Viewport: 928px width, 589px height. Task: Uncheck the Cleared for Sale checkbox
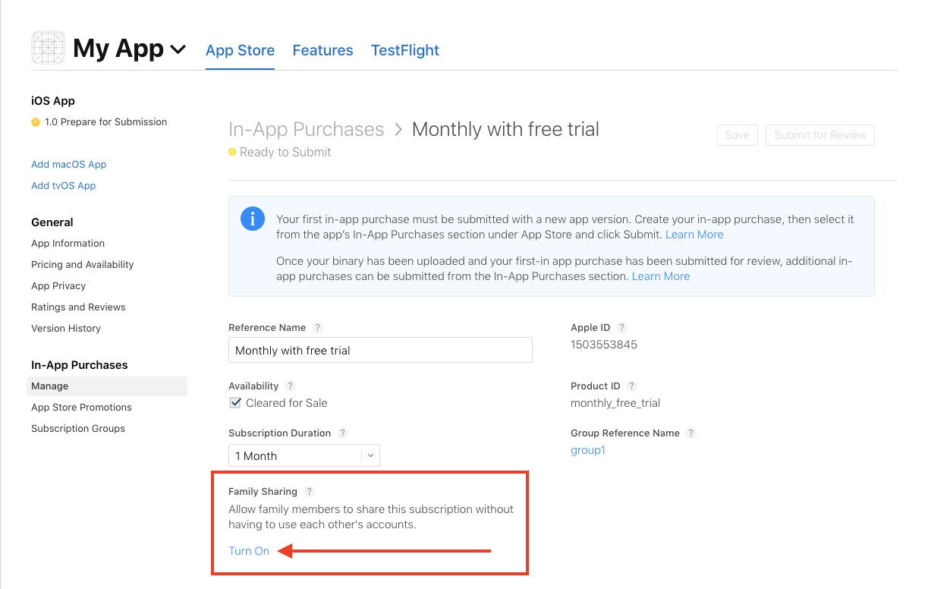[x=235, y=402]
